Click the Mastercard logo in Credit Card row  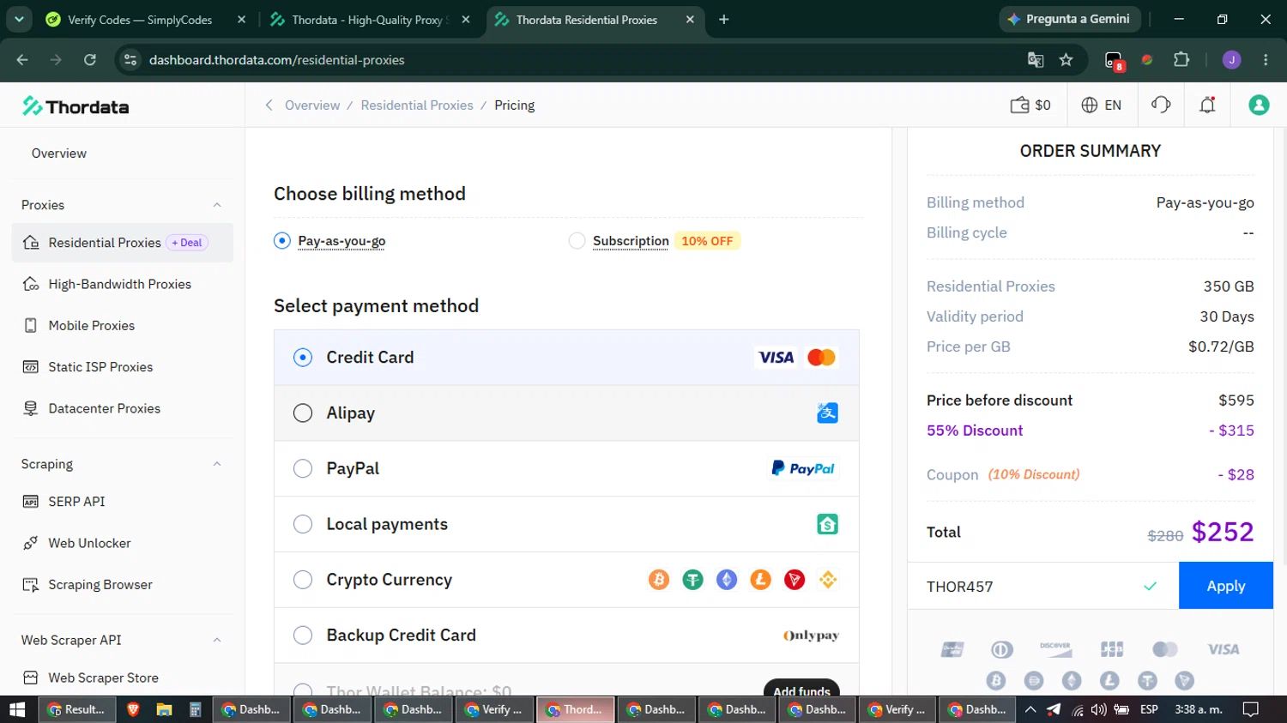[x=821, y=358]
